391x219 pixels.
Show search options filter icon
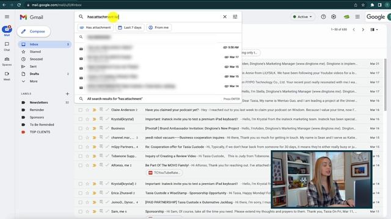(x=235, y=16)
